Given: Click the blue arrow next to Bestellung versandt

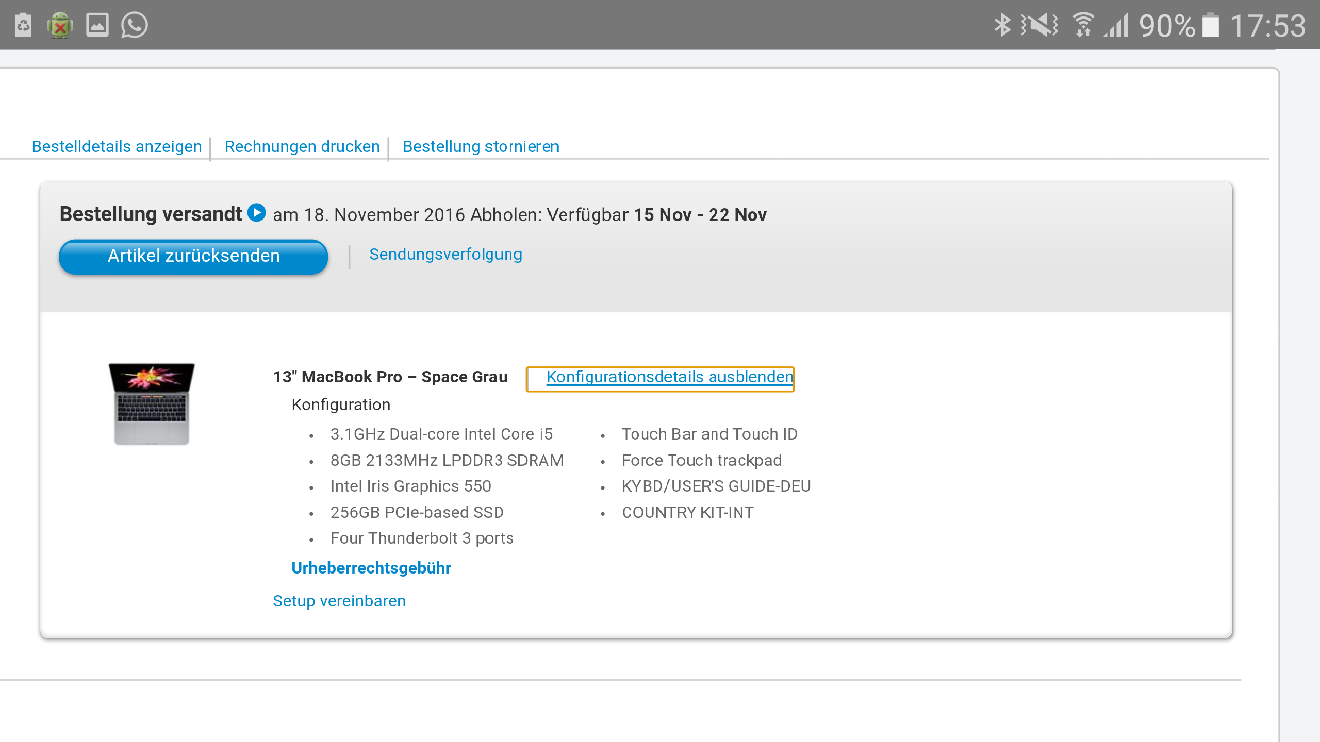Looking at the screenshot, I should pyautogui.click(x=257, y=213).
